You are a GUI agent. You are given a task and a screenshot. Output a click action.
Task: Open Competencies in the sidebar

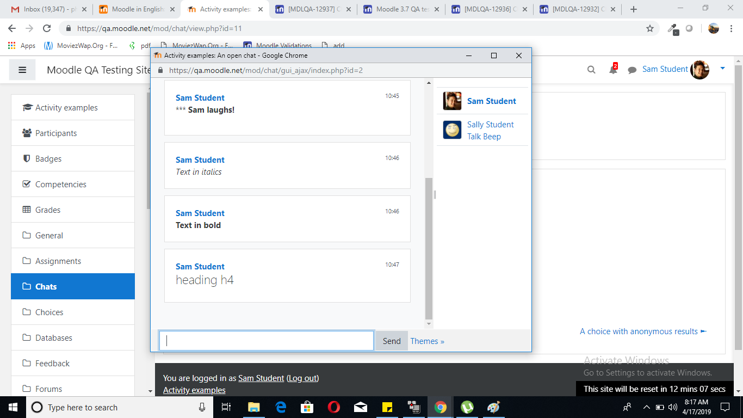73,184
